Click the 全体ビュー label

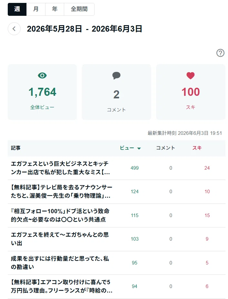[x=42, y=107]
